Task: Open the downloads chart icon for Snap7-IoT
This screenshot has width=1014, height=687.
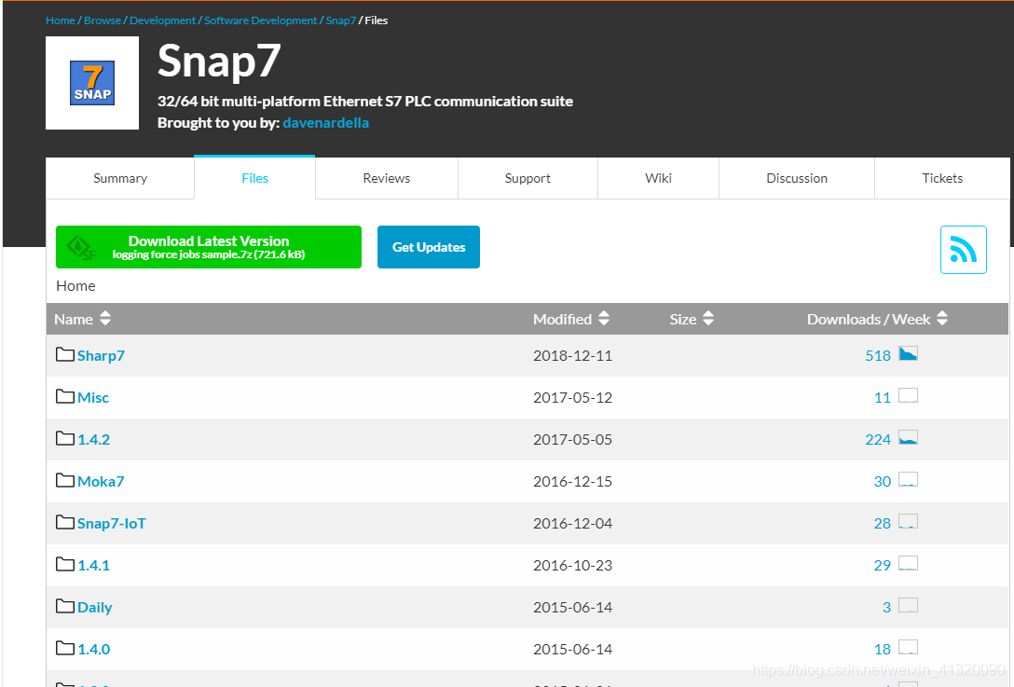Action: (x=908, y=521)
